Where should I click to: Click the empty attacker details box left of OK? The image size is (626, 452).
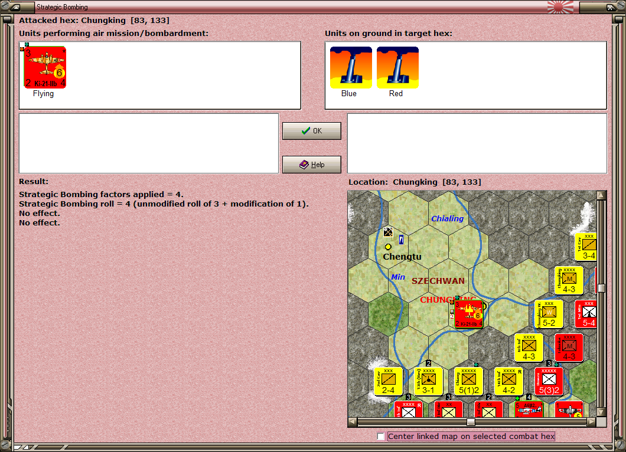[x=149, y=143]
